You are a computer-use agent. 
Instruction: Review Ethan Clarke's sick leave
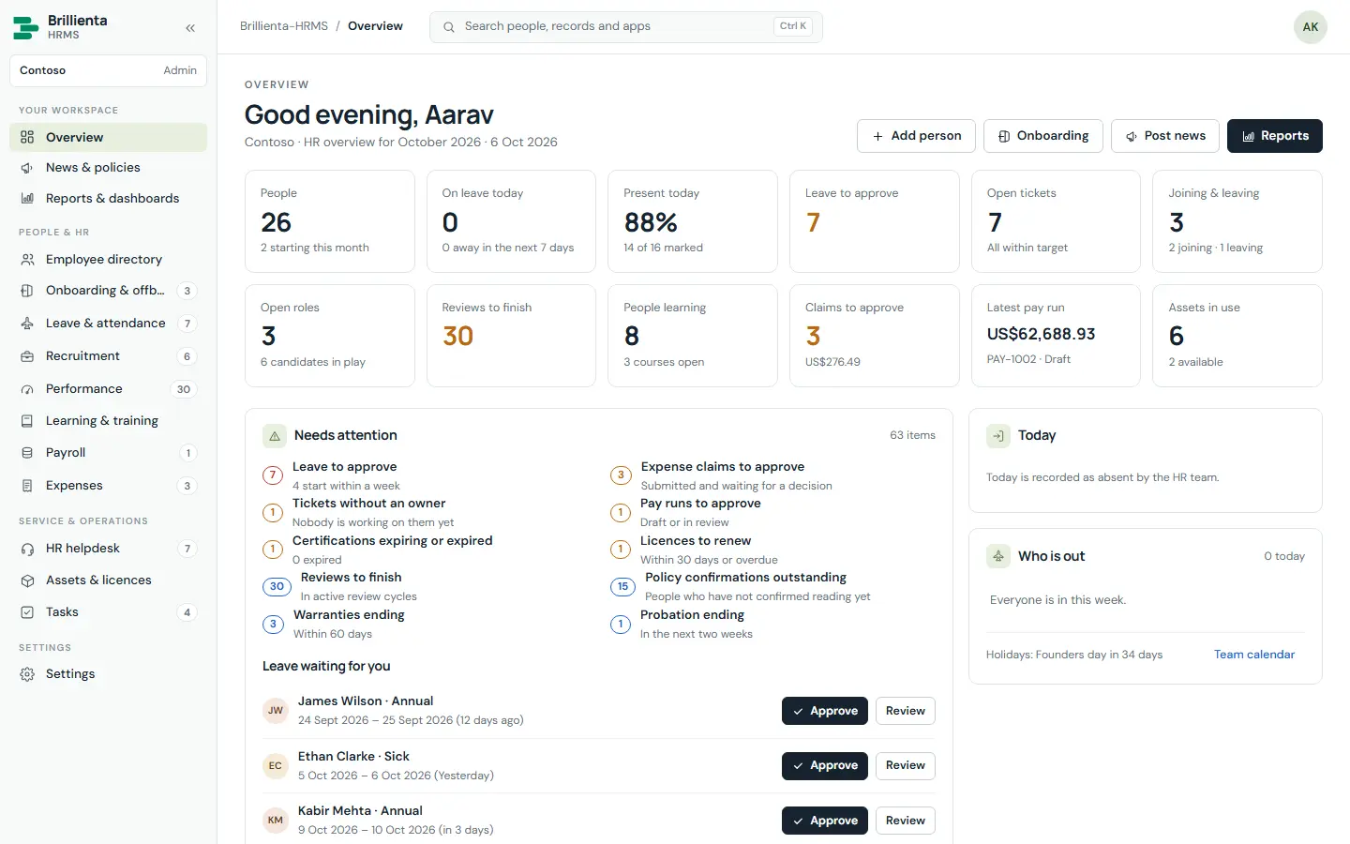coord(906,766)
